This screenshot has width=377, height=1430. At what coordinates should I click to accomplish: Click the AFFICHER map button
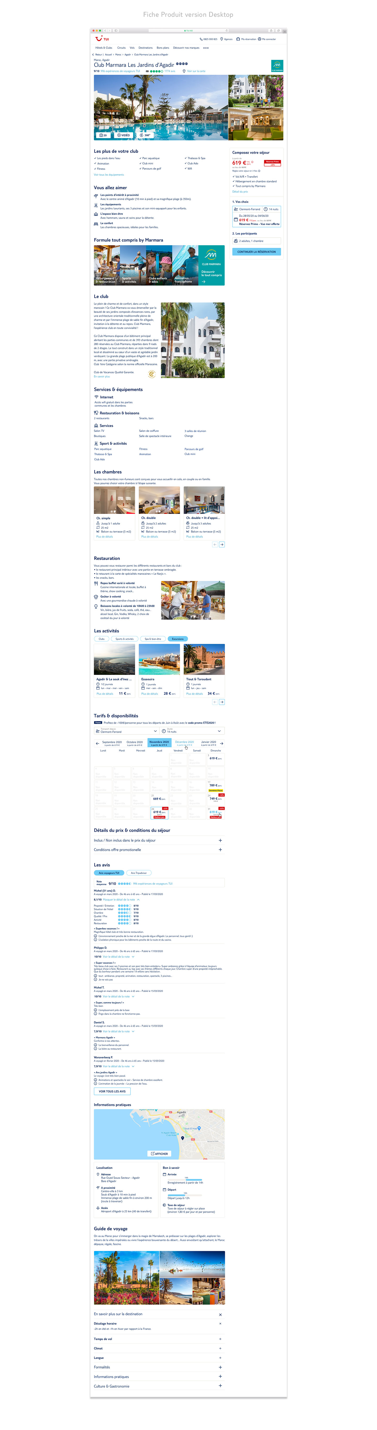(x=159, y=1154)
